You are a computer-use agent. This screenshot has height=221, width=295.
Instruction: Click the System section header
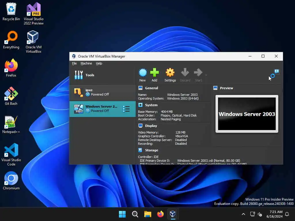pos(151,105)
